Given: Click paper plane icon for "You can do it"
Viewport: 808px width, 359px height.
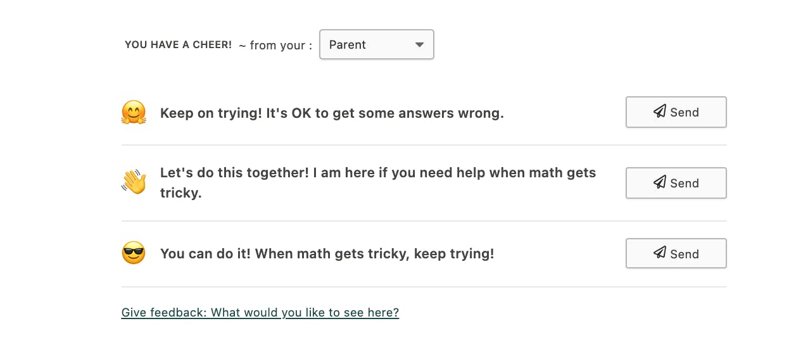Looking at the screenshot, I should pyautogui.click(x=660, y=254).
